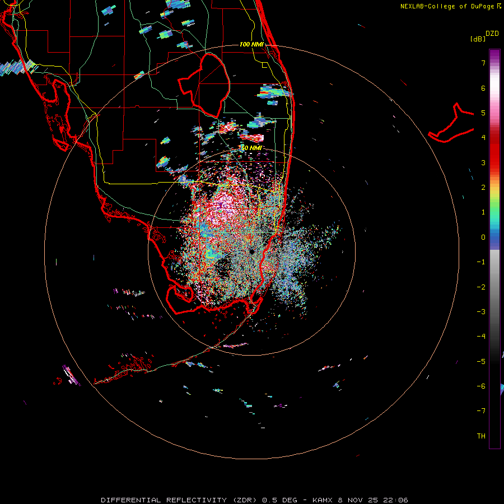Image resolution: width=504 pixels, height=504 pixels.
Task: Select the 6 value on dB scale
Action: tap(483, 88)
